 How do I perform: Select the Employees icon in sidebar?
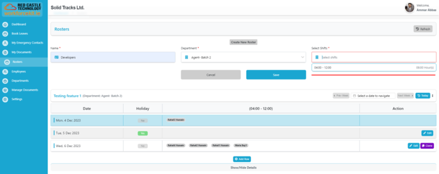(5, 71)
